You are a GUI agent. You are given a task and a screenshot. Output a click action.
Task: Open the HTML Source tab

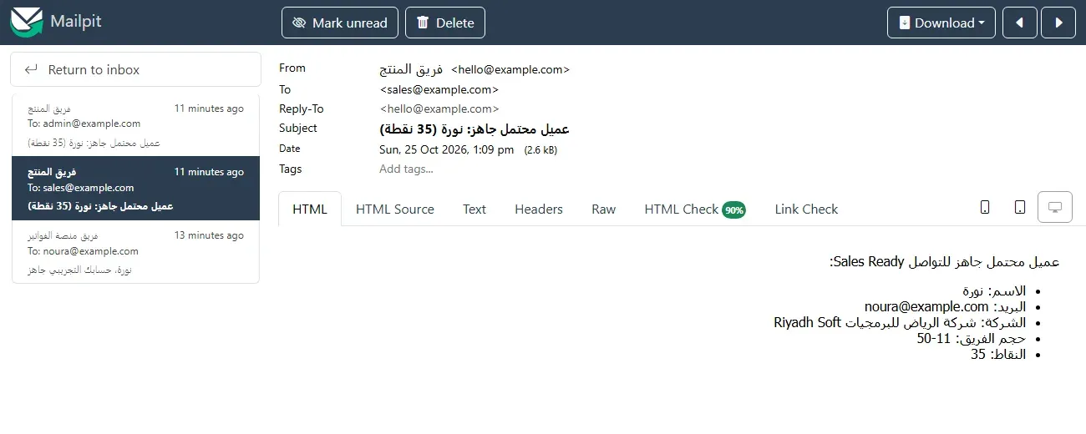pyautogui.click(x=395, y=209)
